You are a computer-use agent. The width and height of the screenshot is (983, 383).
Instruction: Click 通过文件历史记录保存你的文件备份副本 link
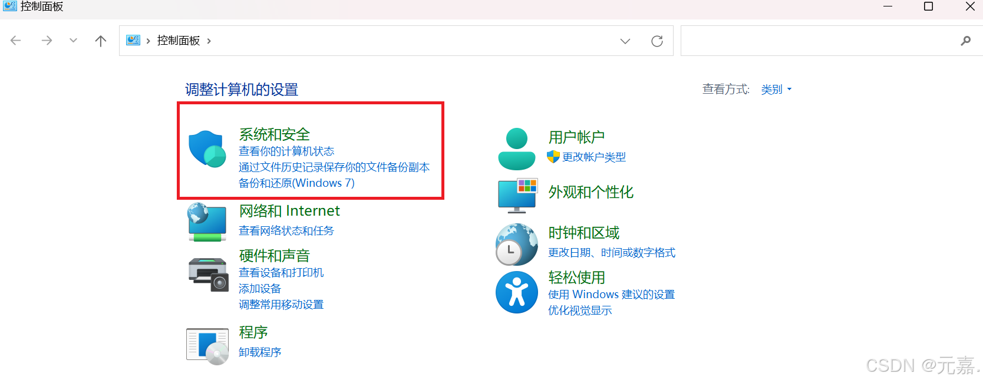(x=334, y=167)
